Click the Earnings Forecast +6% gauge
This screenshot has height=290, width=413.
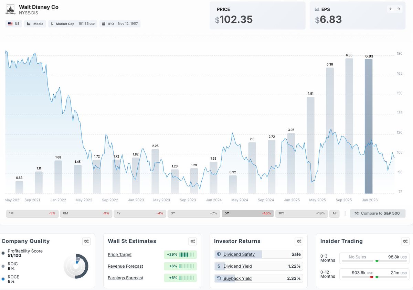pyautogui.click(x=180, y=278)
